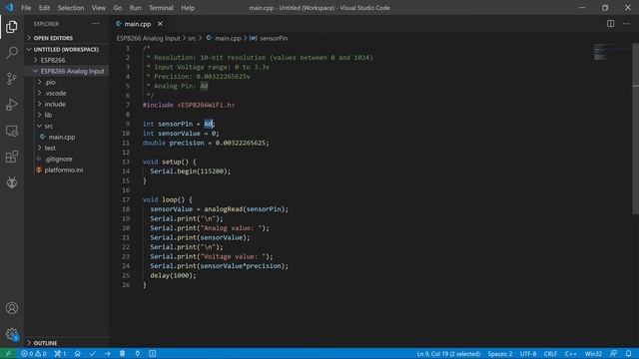Click PlatformIO Serial Monitor plug icon
Viewport: 639px width, 359px height.
(138, 354)
